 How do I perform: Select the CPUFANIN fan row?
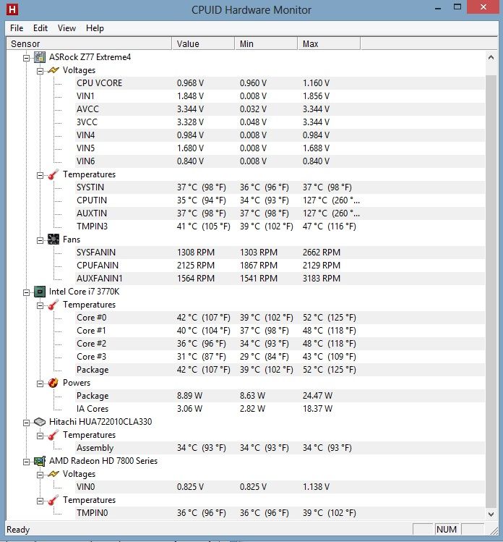[x=280, y=266]
